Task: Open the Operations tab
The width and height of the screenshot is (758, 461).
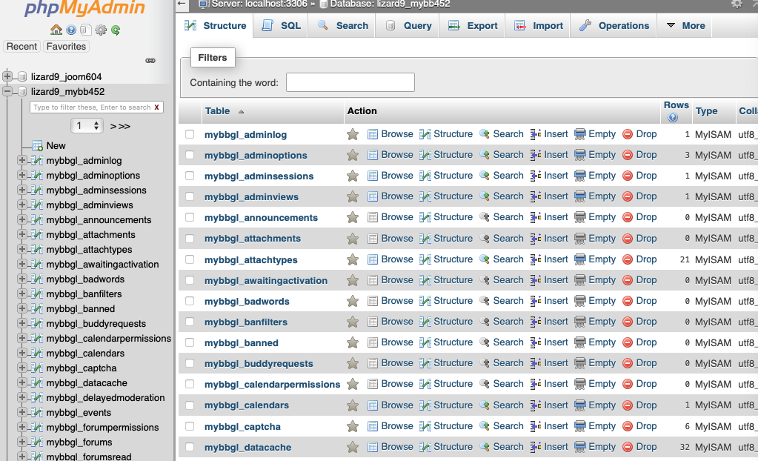Action: point(614,26)
